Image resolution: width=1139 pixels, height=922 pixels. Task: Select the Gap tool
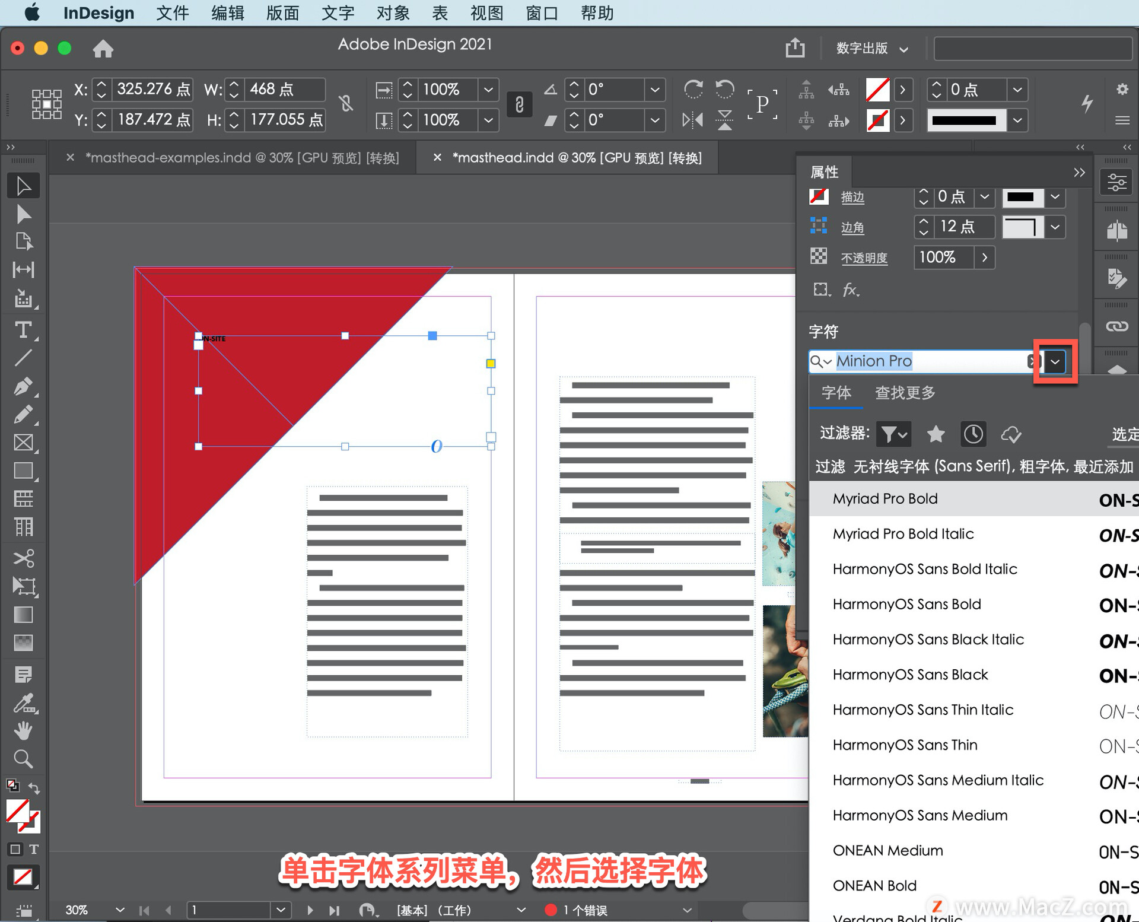tap(24, 270)
